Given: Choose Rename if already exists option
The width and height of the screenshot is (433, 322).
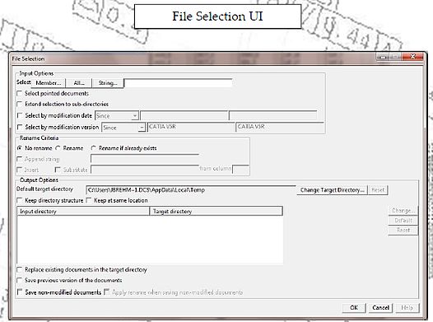Looking at the screenshot, I should pos(93,148).
